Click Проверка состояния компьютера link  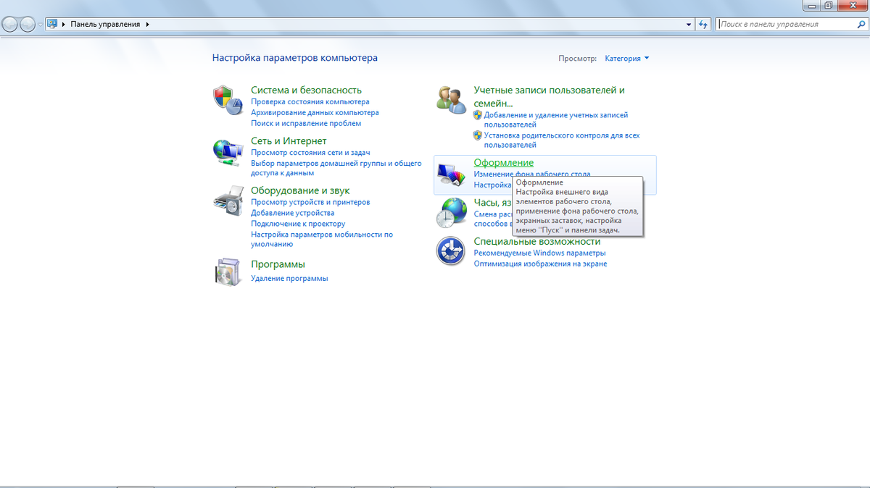310,102
